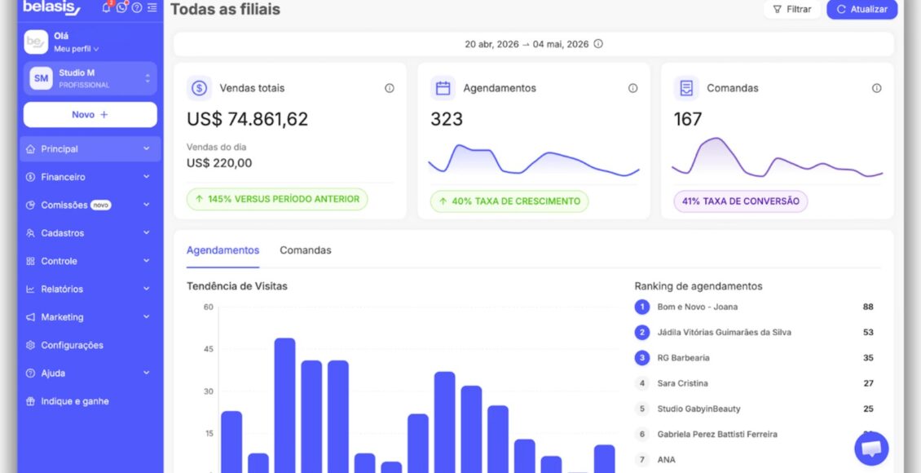Open the notifications bell icon
The height and width of the screenshot is (473, 921).
click(x=106, y=7)
